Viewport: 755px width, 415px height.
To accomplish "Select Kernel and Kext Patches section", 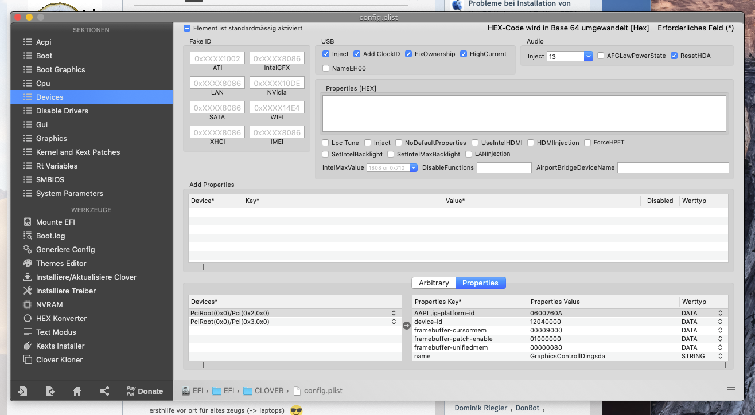I will click(x=77, y=152).
